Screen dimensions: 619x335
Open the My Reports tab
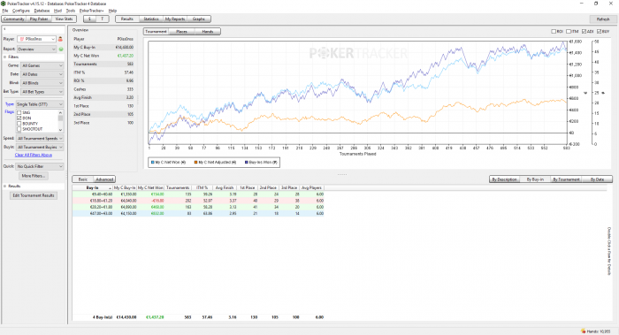coord(175,19)
